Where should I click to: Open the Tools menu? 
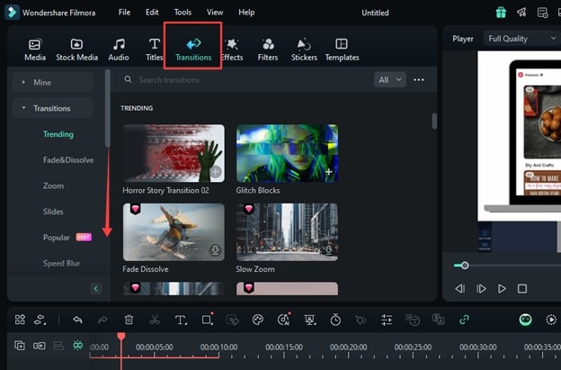[x=183, y=13]
